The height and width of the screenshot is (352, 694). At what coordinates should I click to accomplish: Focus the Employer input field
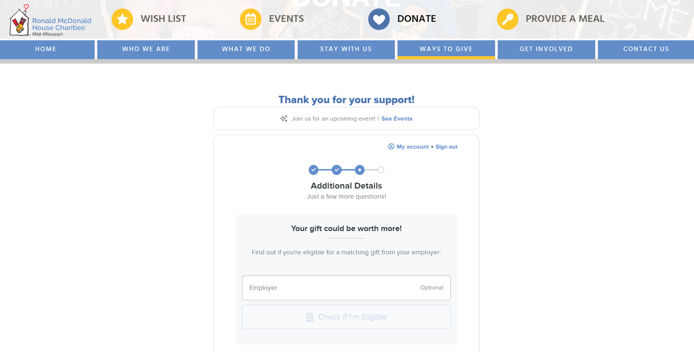[x=346, y=288]
